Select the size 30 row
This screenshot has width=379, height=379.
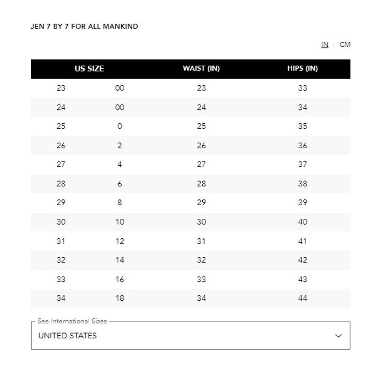point(190,222)
